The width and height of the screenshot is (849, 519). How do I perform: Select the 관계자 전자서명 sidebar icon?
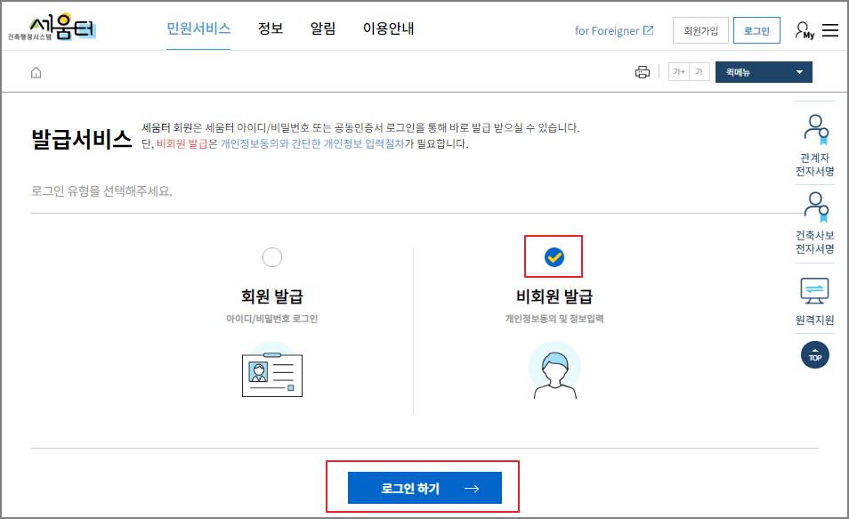click(x=815, y=132)
